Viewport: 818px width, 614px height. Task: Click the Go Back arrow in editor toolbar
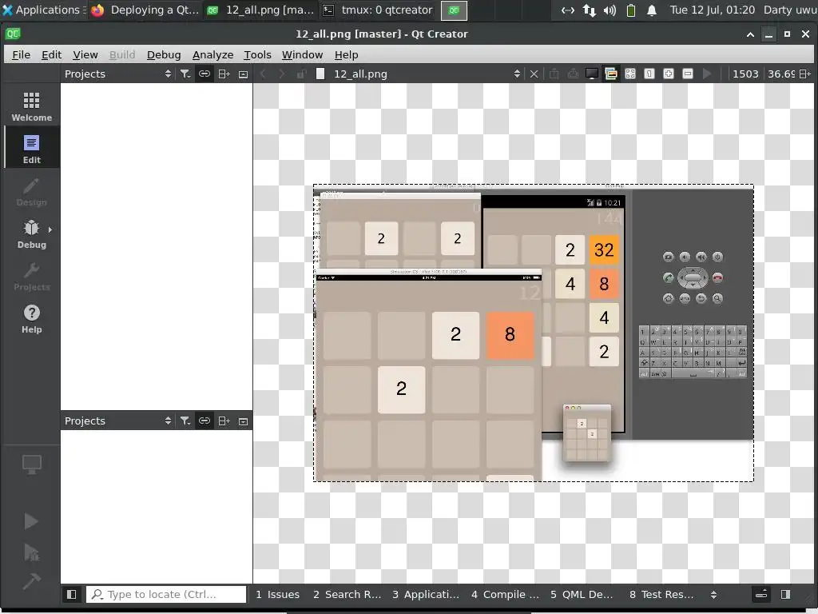pyautogui.click(x=263, y=74)
